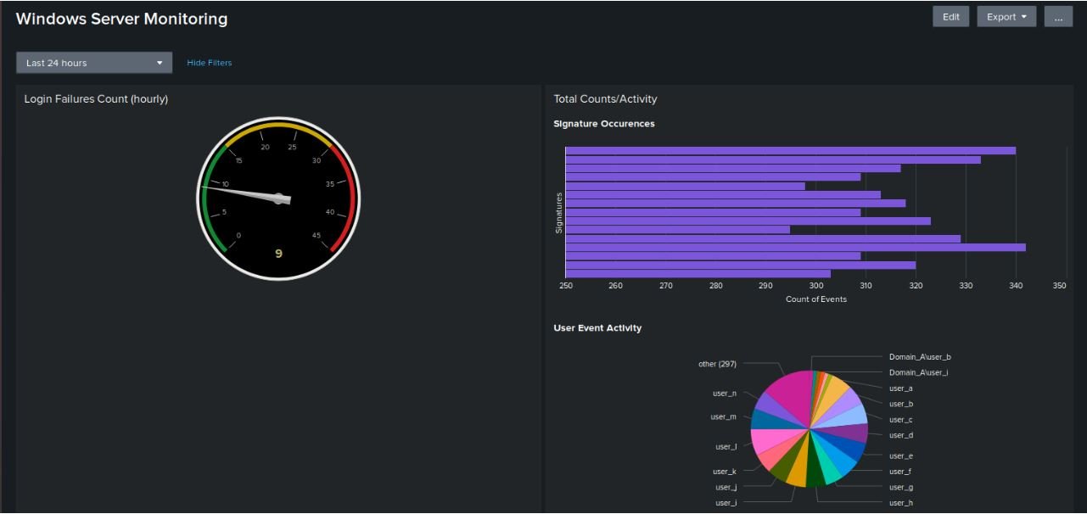Click the other (297) pie label
1087x514 pixels.
[x=717, y=364]
